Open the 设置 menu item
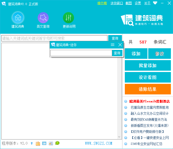 click(138, 3)
